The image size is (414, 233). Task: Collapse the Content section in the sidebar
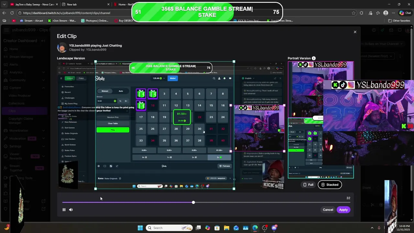click(x=43, y=88)
